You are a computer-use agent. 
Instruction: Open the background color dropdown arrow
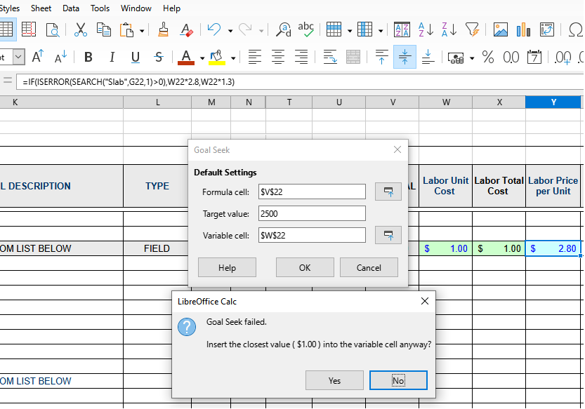click(x=233, y=58)
